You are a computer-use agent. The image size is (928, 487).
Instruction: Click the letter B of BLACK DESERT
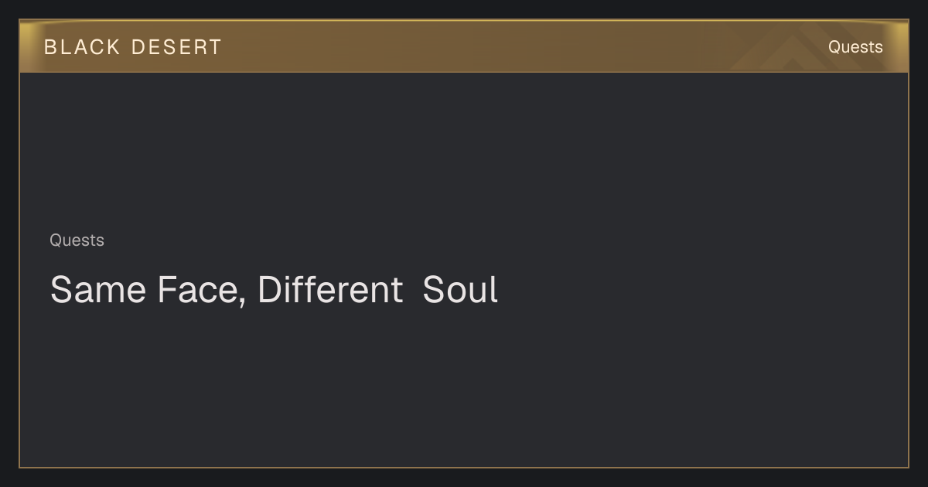click(50, 47)
